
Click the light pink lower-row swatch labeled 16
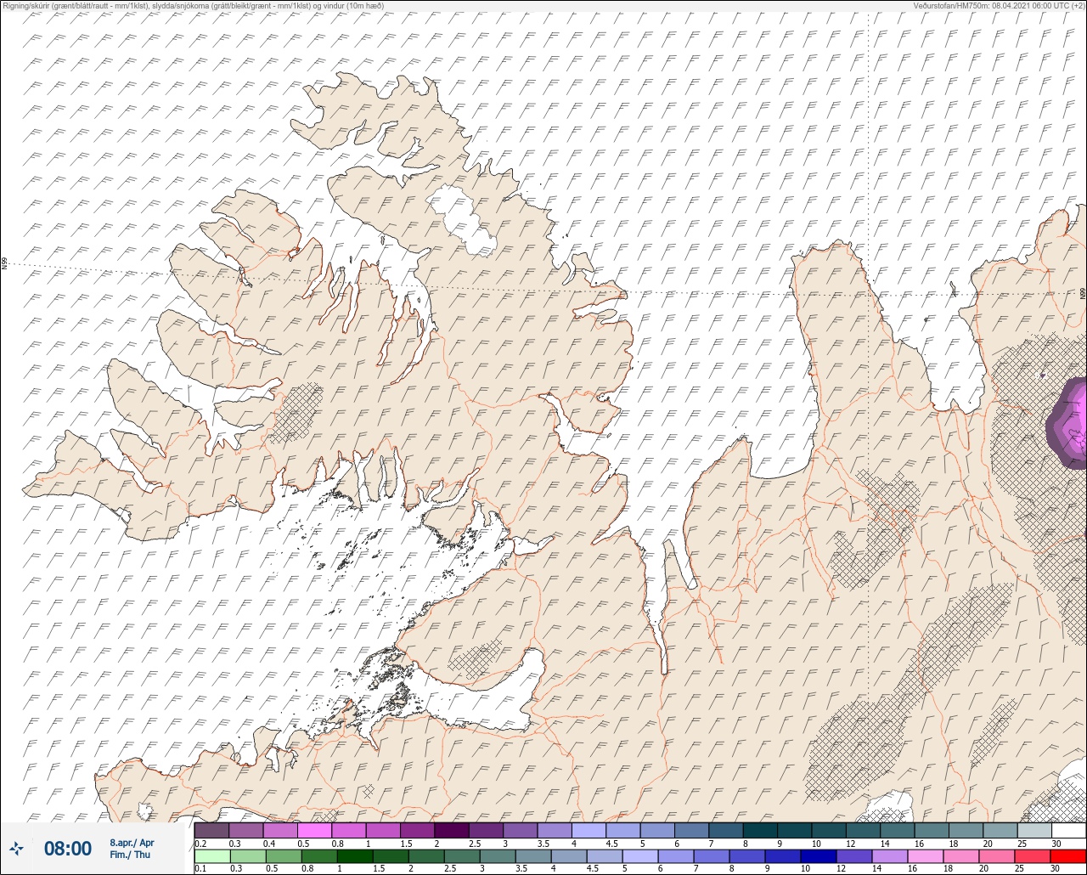pos(925,855)
